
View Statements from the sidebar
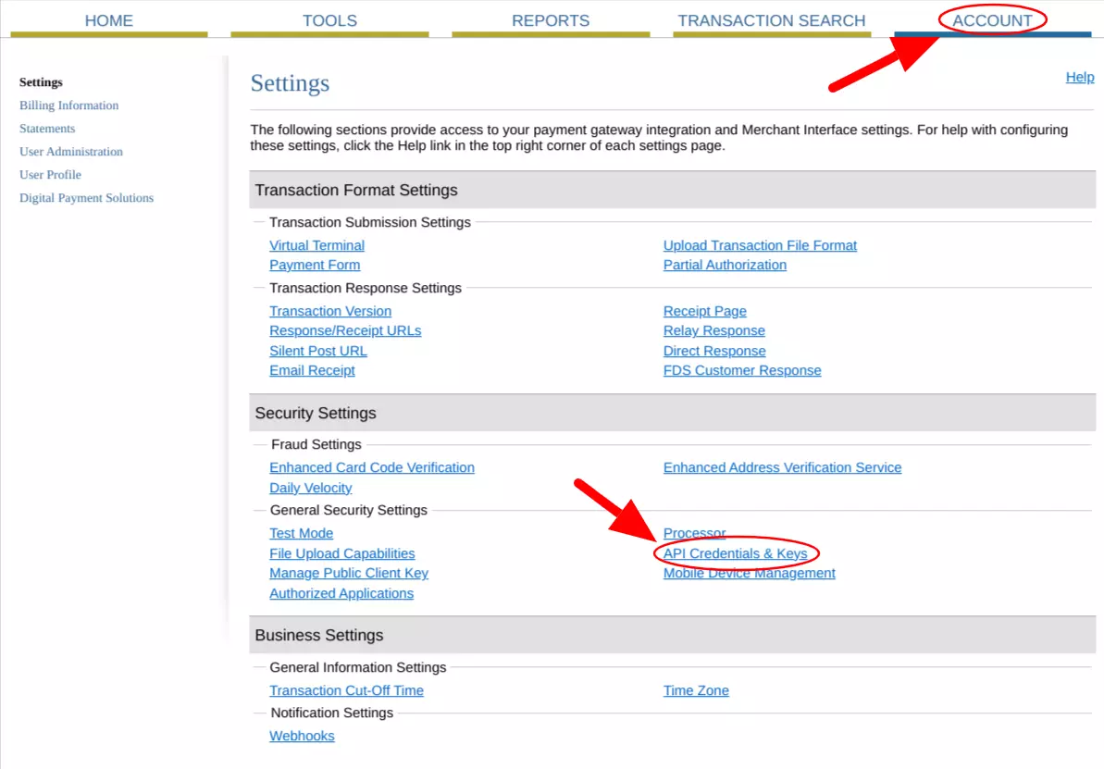coord(46,128)
